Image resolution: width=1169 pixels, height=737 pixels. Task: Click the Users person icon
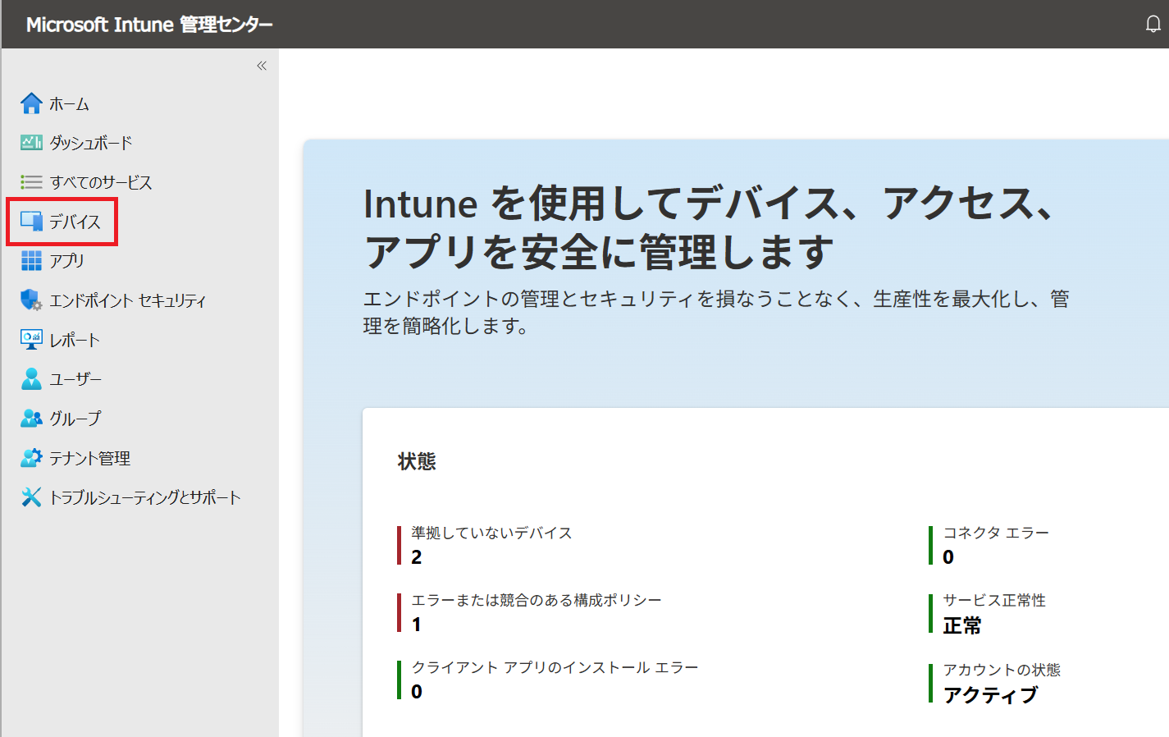point(31,379)
